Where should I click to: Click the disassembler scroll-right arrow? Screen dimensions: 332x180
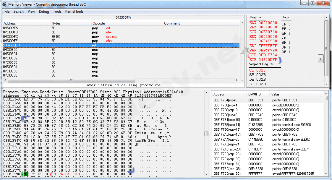click(237, 80)
